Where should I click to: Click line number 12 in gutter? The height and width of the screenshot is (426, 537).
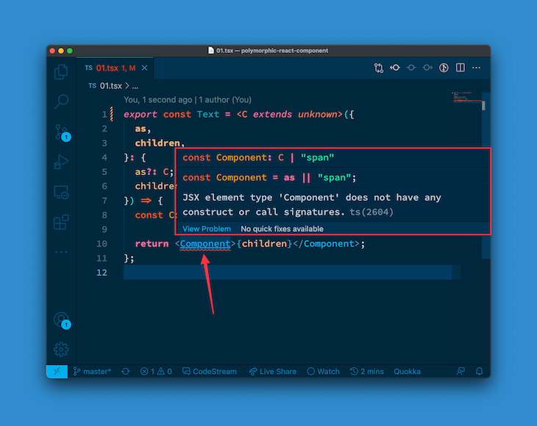[x=102, y=272]
